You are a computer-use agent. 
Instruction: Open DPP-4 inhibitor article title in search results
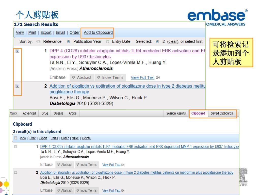127,54
